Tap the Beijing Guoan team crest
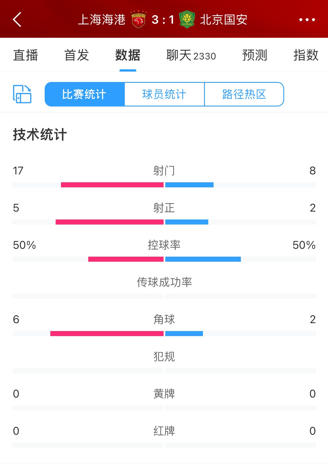The height and width of the screenshot is (464, 328). point(187,19)
